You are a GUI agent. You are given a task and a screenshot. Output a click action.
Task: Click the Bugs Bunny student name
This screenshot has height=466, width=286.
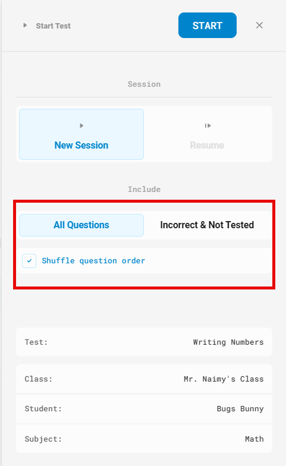[240, 409]
